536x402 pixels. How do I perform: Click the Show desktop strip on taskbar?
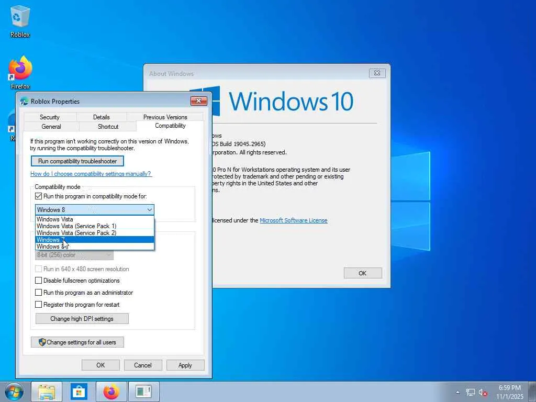pyautogui.click(x=532, y=392)
